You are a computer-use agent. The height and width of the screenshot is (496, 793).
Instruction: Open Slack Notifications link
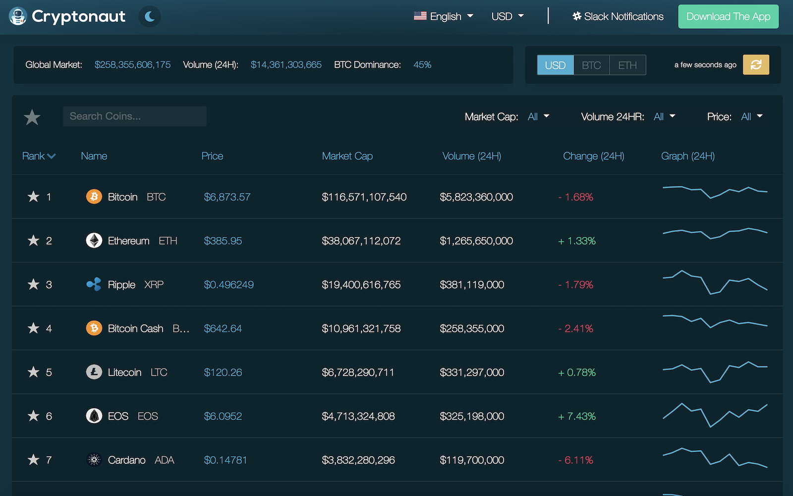[x=618, y=16]
